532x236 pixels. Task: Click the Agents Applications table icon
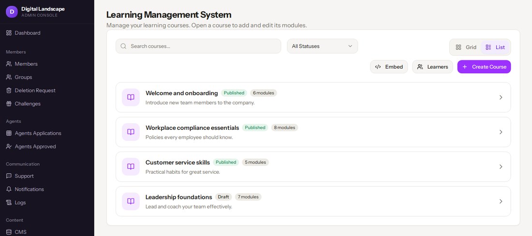(x=9, y=133)
